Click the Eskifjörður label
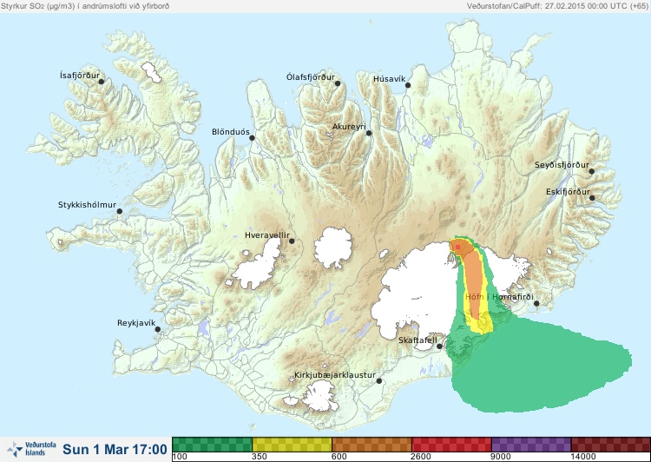651x462 pixels. [568, 192]
